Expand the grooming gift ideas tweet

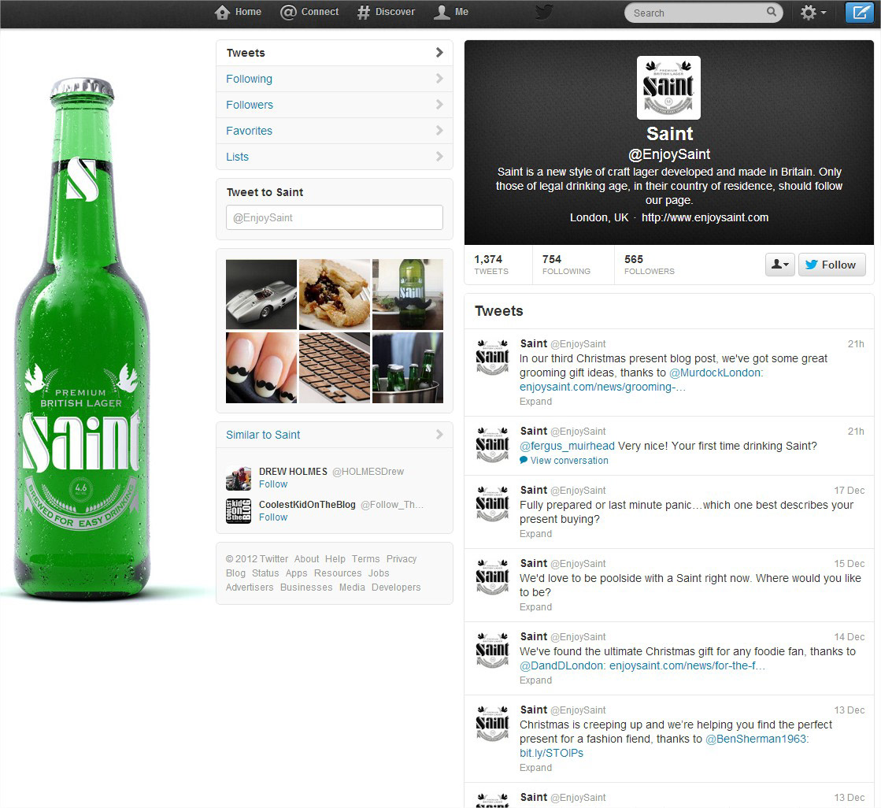pyautogui.click(x=535, y=402)
